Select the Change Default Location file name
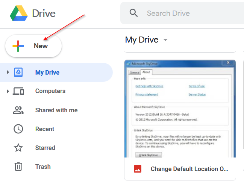The height and width of the screenshot is (185, 244). [189, 169]
